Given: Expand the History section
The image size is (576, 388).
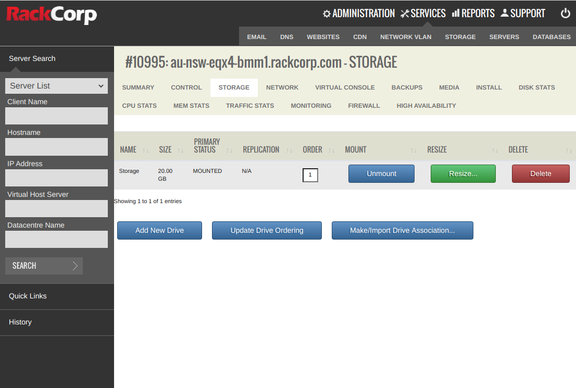Looking at the screenshot, I should (x=57, y=322).
